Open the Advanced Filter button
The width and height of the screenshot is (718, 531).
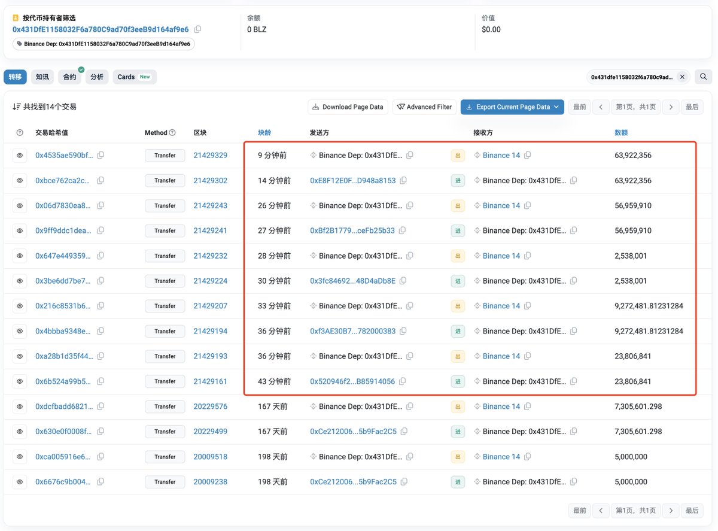pos(424,107)
